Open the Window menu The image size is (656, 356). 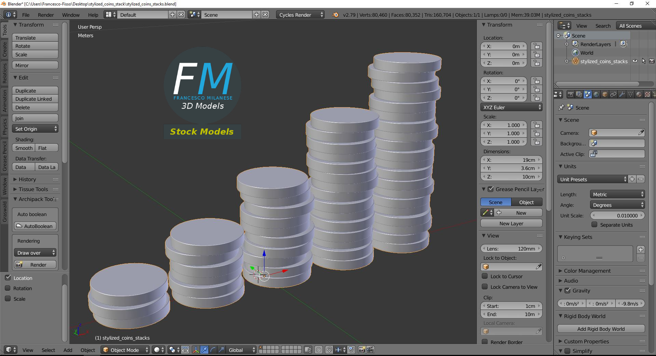71,15
